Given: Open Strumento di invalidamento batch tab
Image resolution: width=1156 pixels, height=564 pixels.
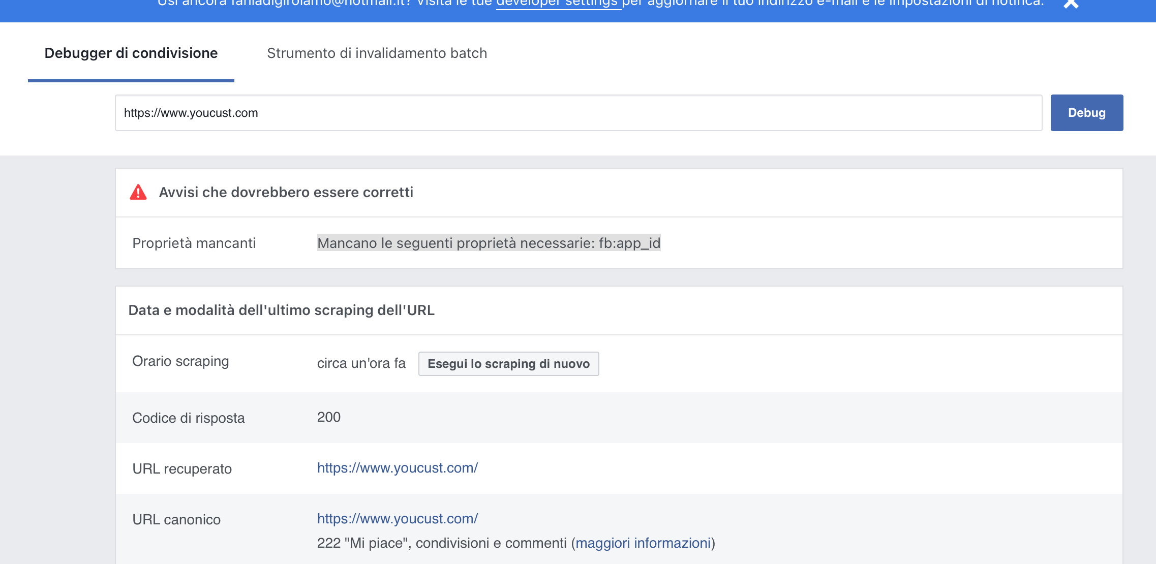Looking at the screenshot, I should 377,53.
